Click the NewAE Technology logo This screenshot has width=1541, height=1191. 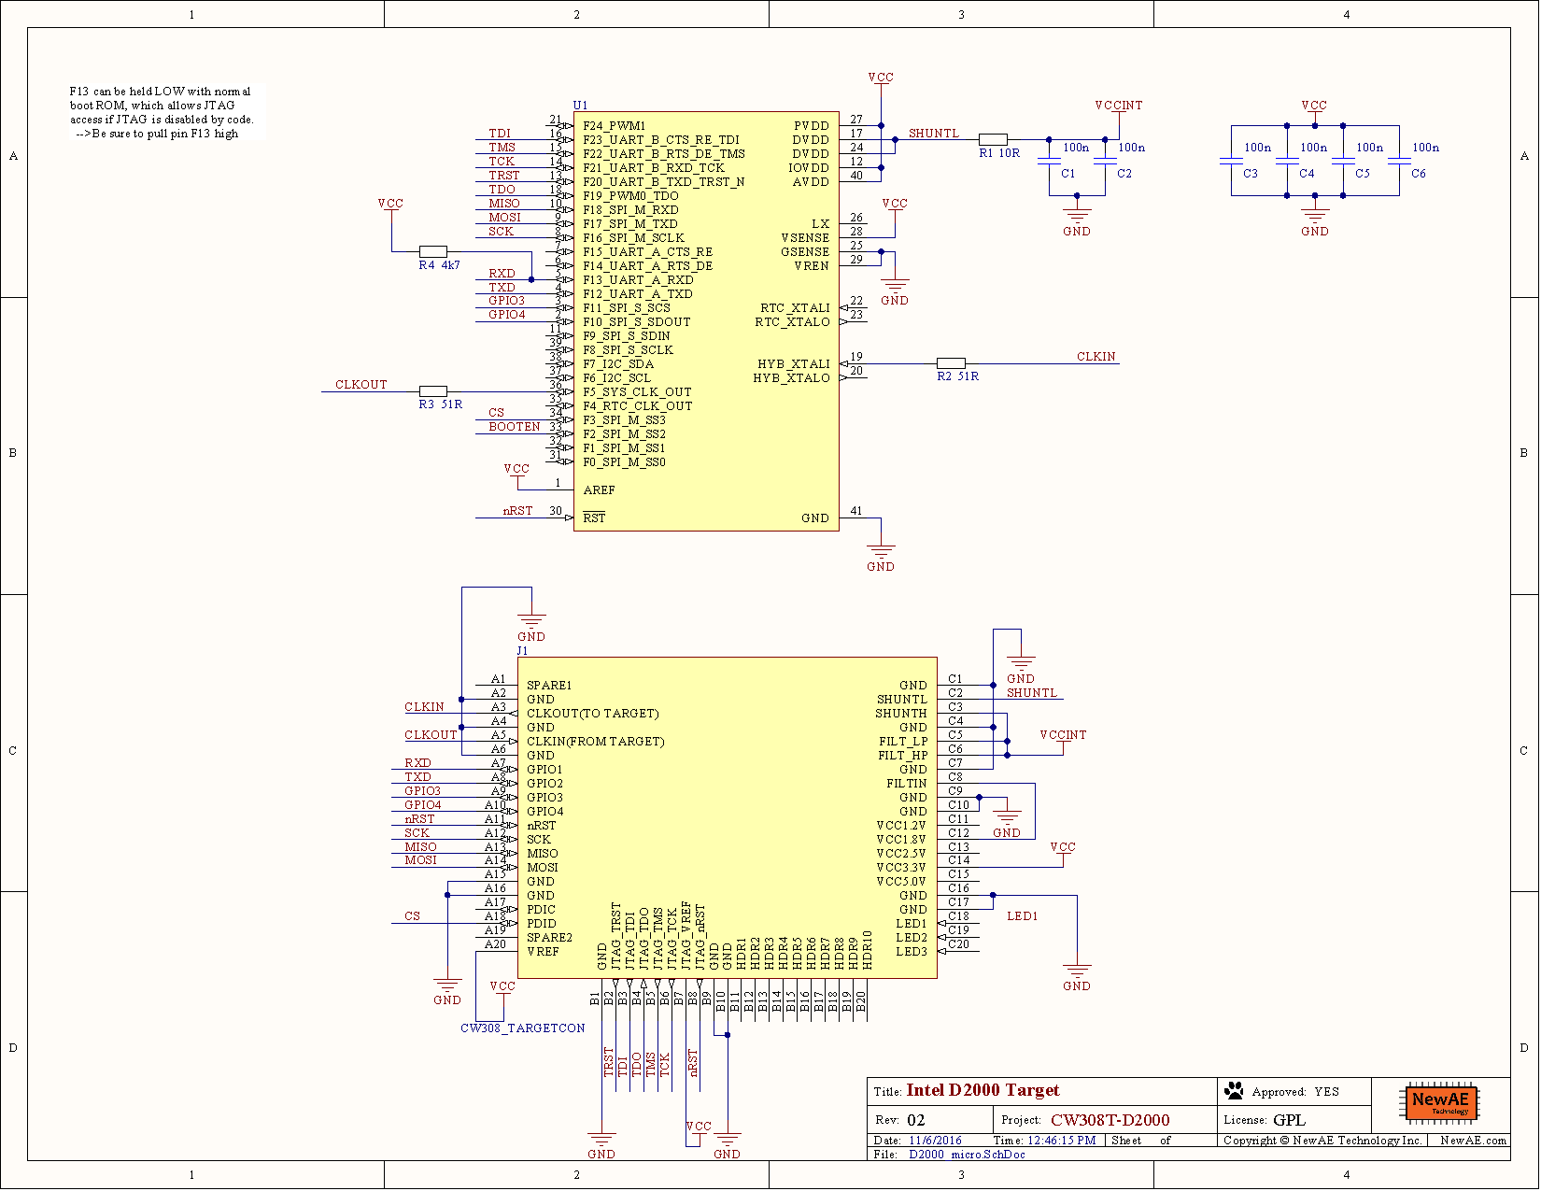(1439, 1102)
